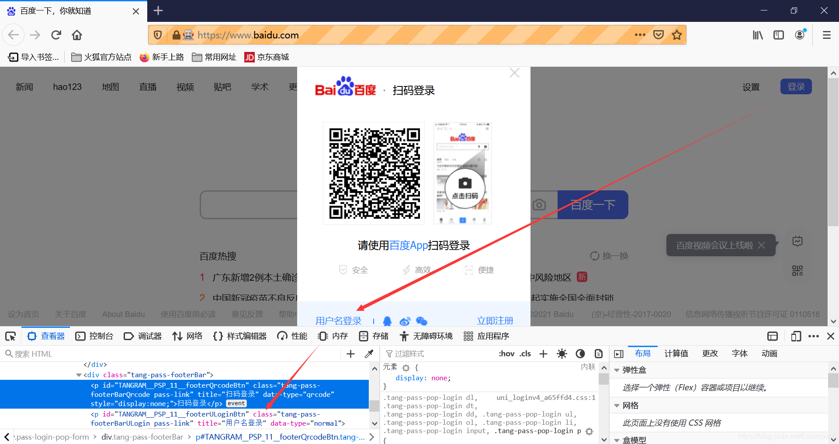Switch to 计算值 computed tab
This screenshot has width=839, height=444.
point(676,354)
